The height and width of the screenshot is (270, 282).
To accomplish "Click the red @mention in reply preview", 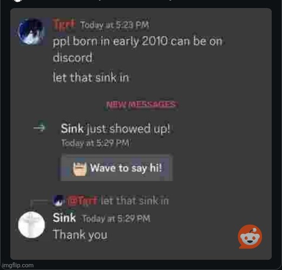I will point(82,201).
